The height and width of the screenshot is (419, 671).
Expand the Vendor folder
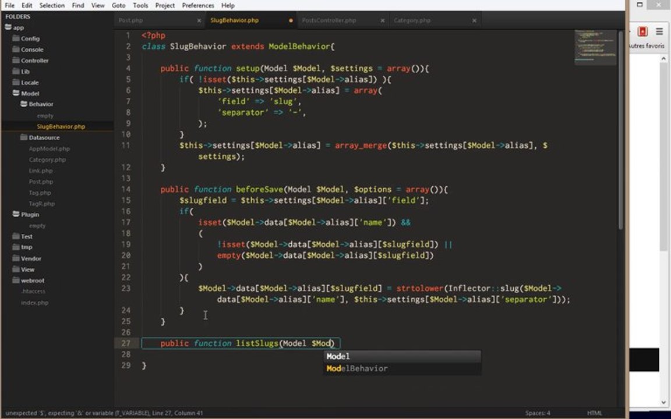(27, 258)
